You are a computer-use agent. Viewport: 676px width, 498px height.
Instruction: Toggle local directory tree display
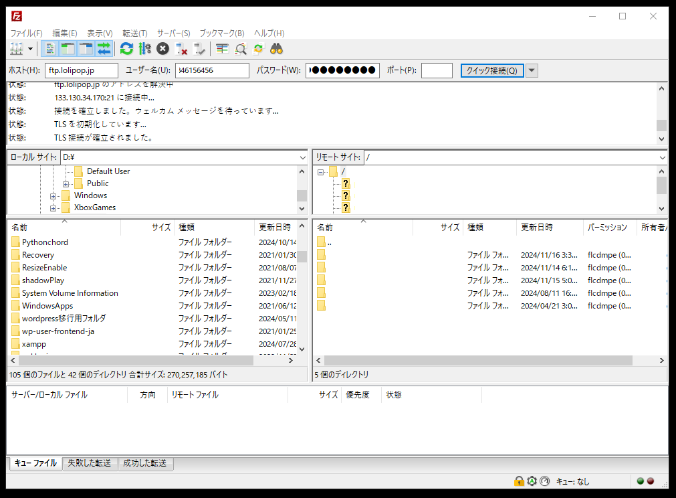point(68,49)
